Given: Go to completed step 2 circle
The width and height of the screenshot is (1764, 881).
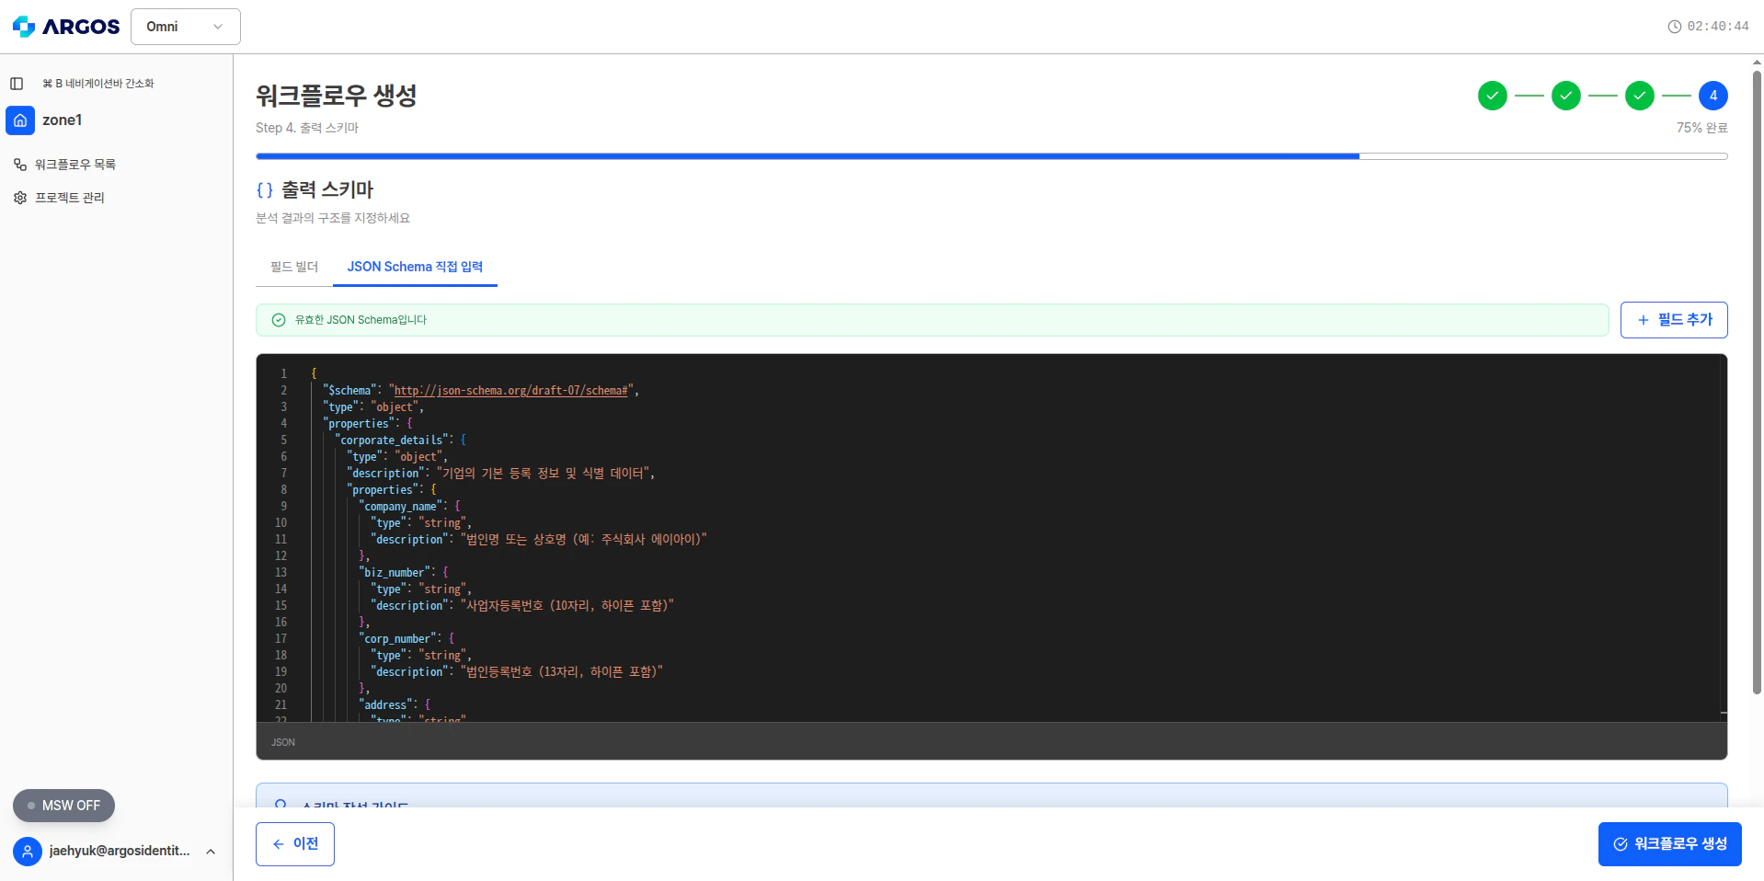Looking at the screenshot, I should 1566,96.
